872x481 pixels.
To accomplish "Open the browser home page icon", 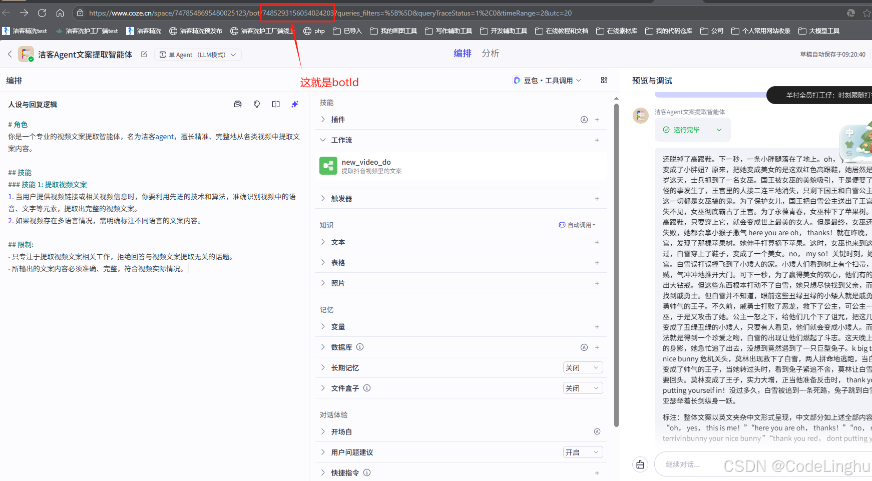I will 60,13.
